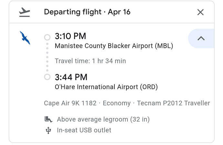Click the Tecnam P2012 Traveller aircraft label
Viewport: 223px width, 145px height.
(173, 103)
